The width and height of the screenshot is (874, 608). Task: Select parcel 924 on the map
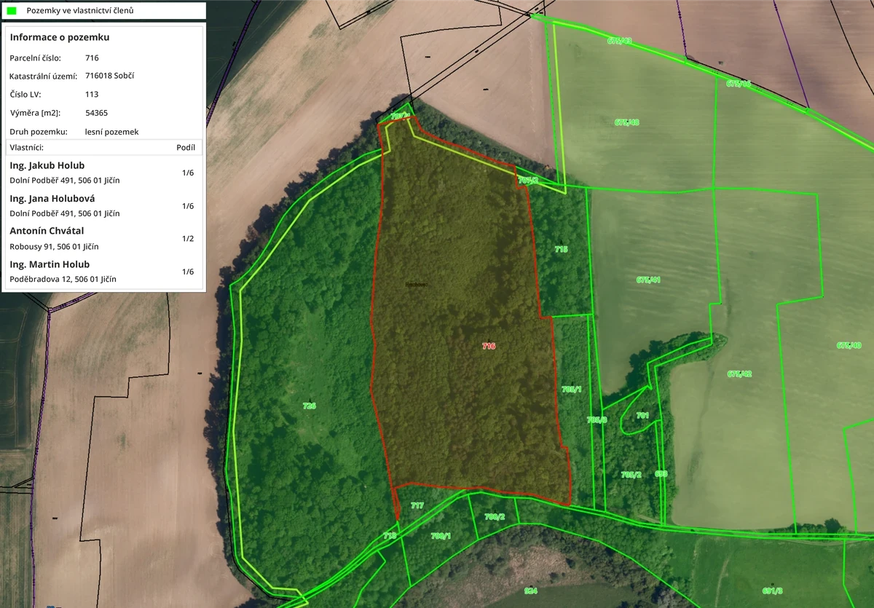pos(530,590)
